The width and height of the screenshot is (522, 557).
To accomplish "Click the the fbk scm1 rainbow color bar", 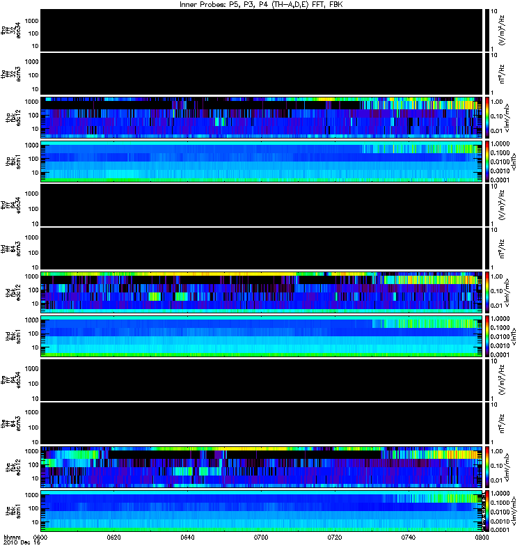I will click(x=487, y=511).
